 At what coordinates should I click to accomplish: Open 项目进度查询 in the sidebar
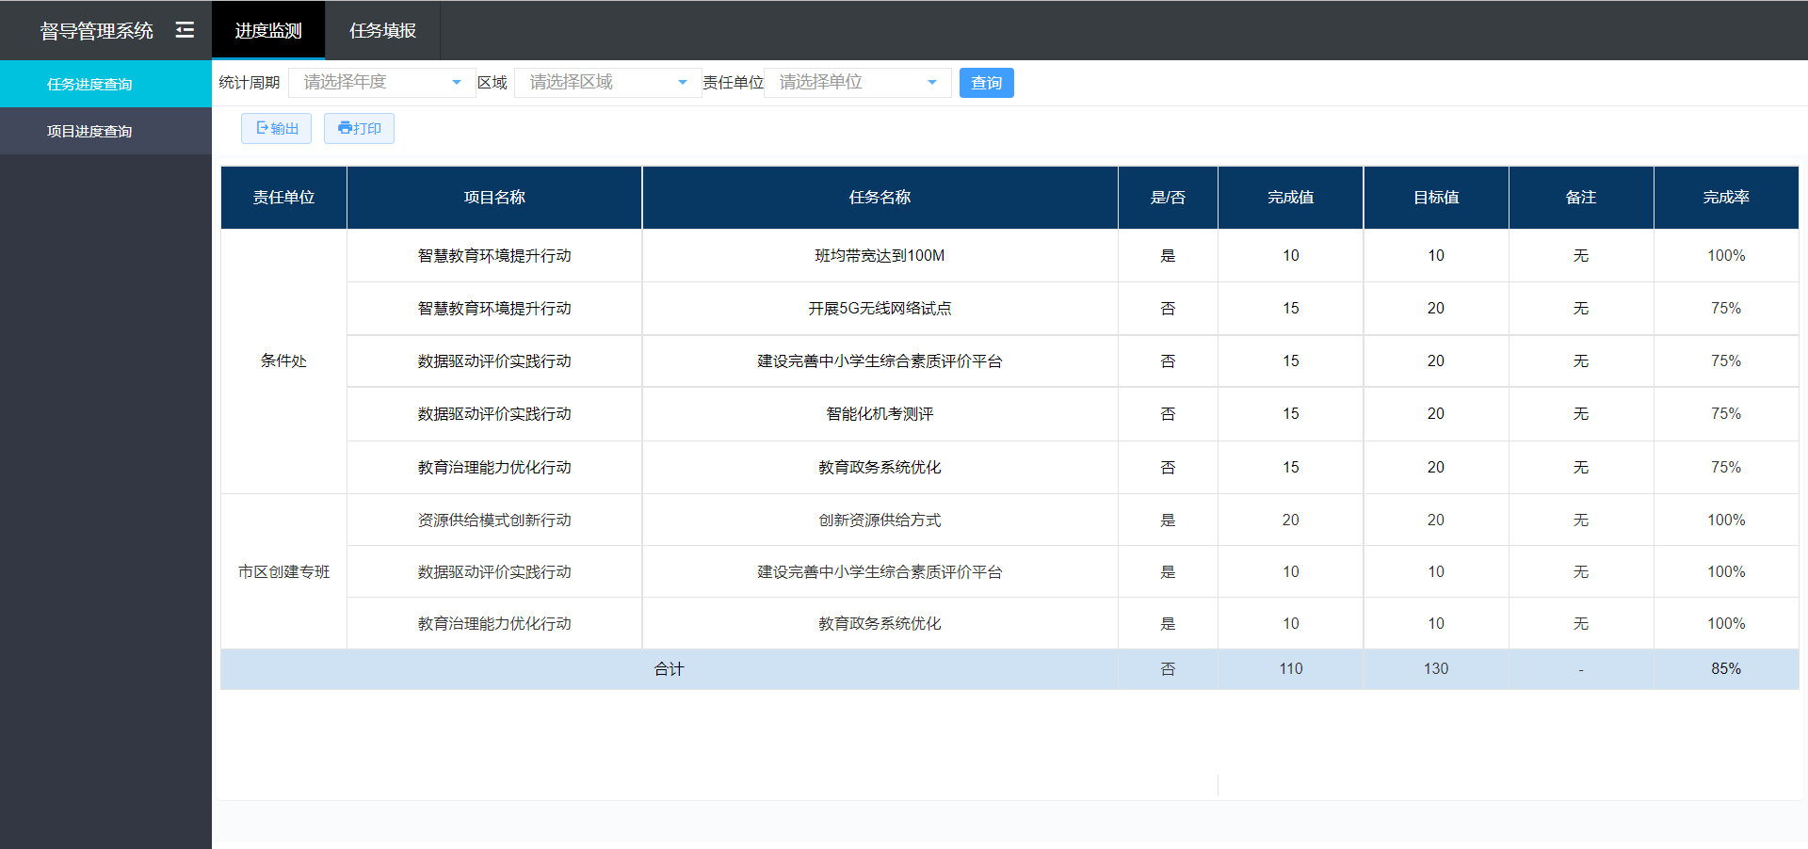pos(105,131)
